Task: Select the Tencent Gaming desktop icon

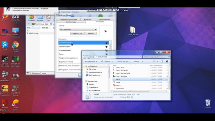Action: [15, 105]
